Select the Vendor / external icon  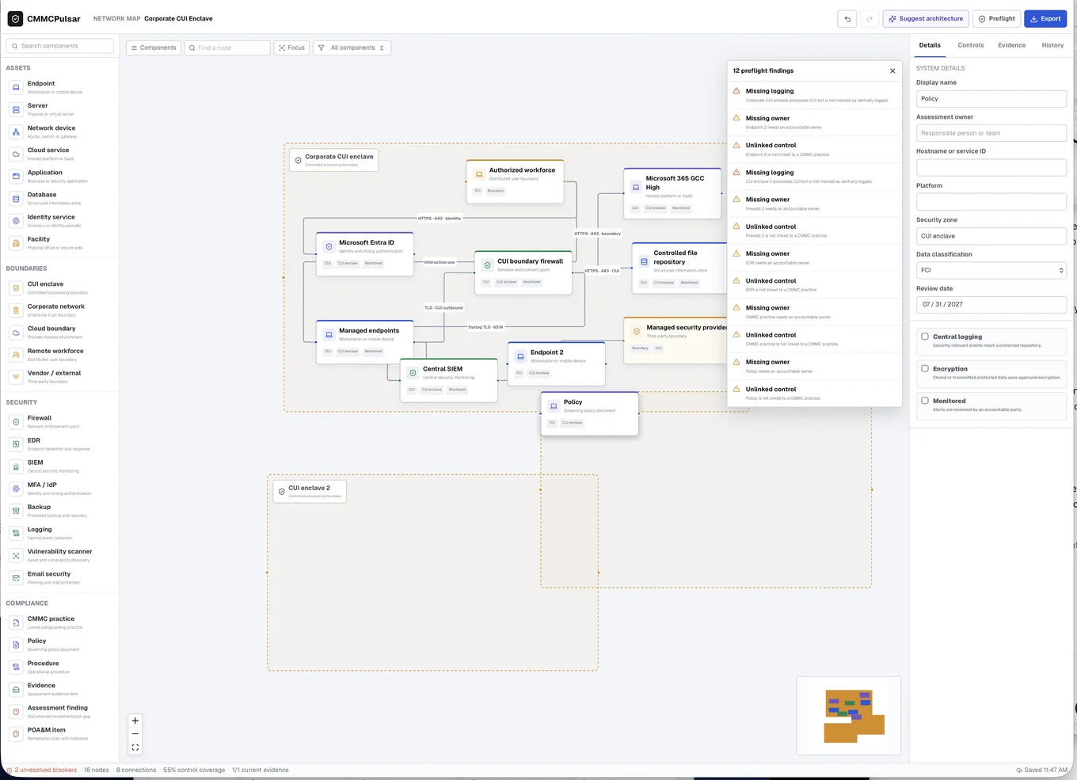16,377
